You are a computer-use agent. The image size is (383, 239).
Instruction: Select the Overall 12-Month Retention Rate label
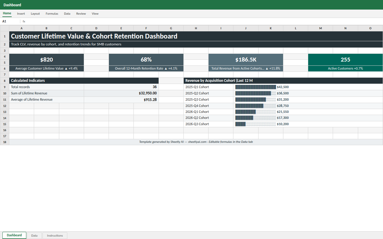pyautogui.click(x=146, y=68)
